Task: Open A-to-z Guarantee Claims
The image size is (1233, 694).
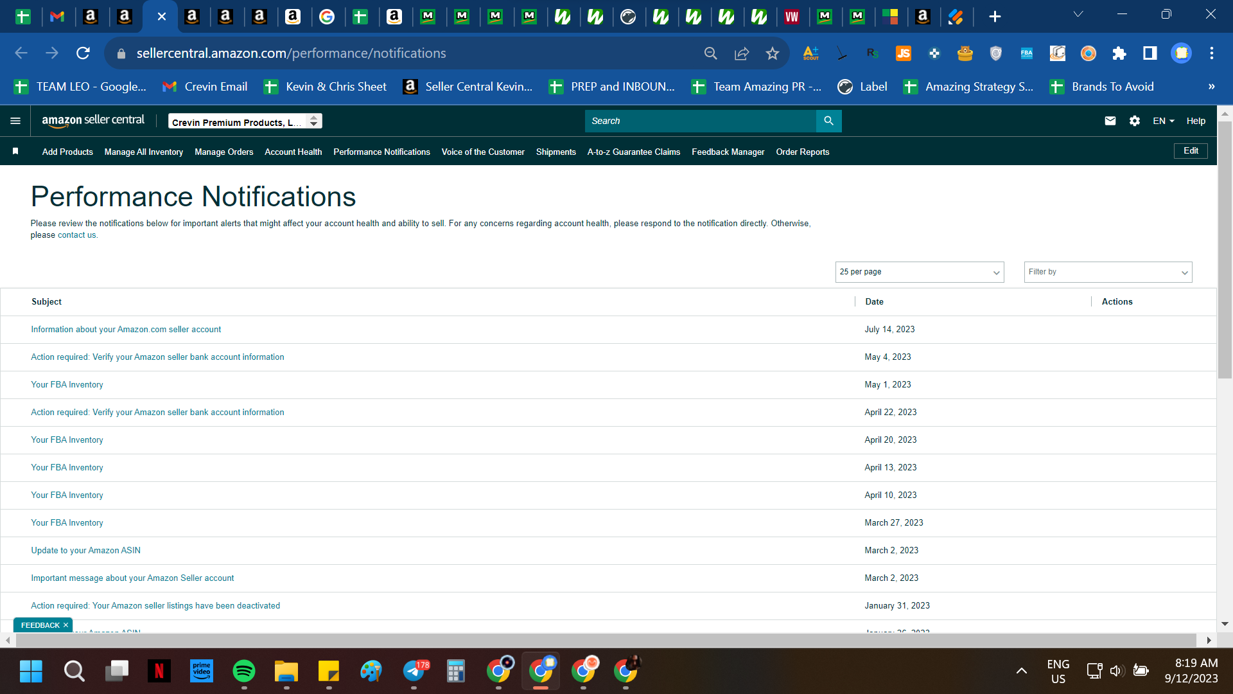Action: [634, 152]
